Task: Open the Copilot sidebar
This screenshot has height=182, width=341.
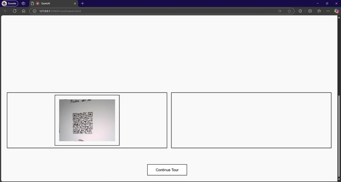Action: pyautogui.click(x=336, y=11)
